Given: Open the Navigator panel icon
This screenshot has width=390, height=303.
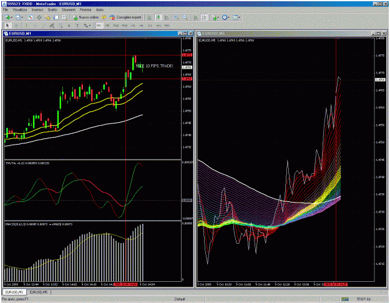Looking at the screenshot, I should [47, 17].
